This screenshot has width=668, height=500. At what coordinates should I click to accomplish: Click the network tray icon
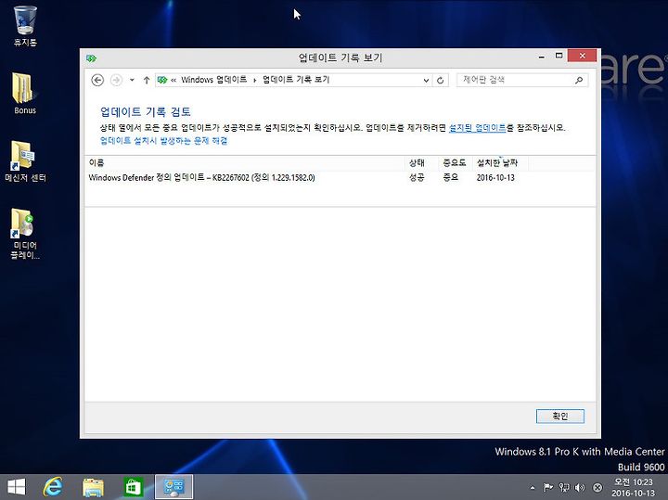click(564, 487)
